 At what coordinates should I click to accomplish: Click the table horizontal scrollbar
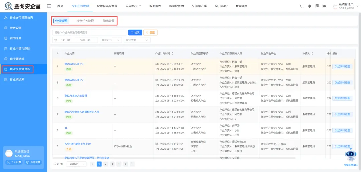pyautogui.click(x=174, y=158)
